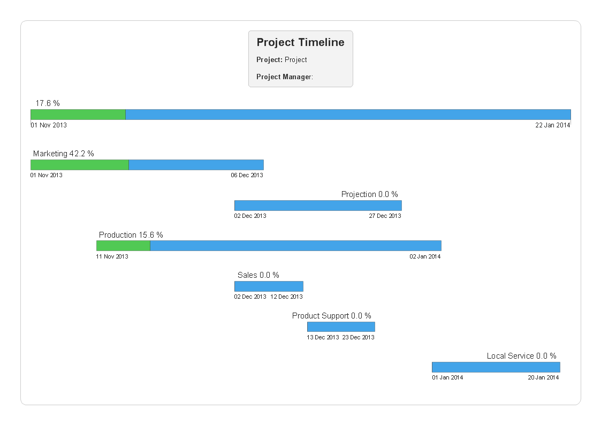Select the green completed segment of Production

(123, 246)
